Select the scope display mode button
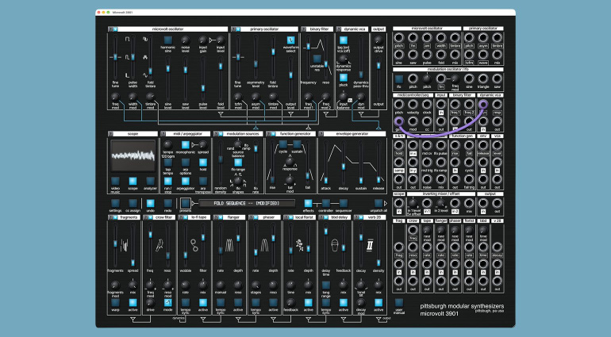The width and height of the screenshot is (611, 337). tap(133, 181)
